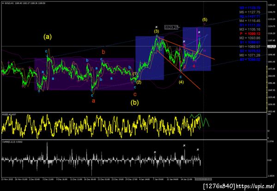The width and height of the screenshot is (277, 191).
Task: Select the yellow (2) wave label
Action: [139, 82]
